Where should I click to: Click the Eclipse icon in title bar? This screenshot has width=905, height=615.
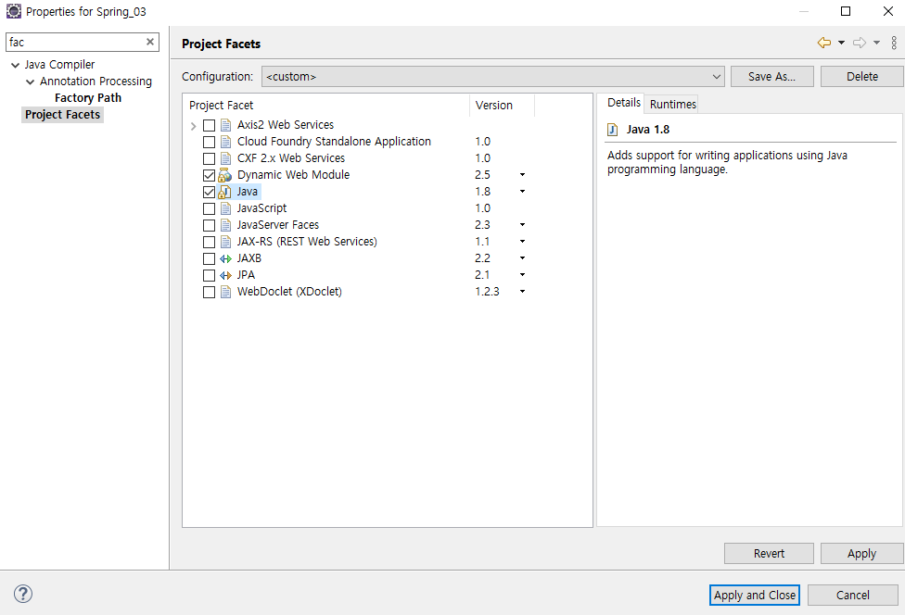click(x=13, y=11)
